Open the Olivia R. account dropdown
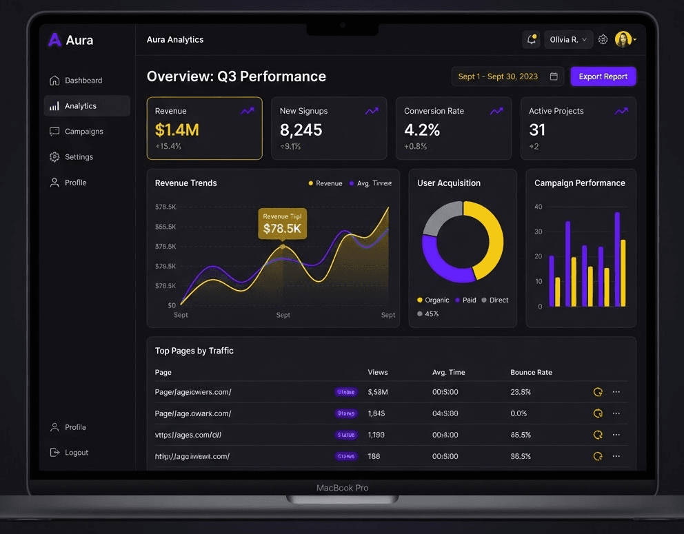Screen dimensions: 684x534 pos(568,39)
